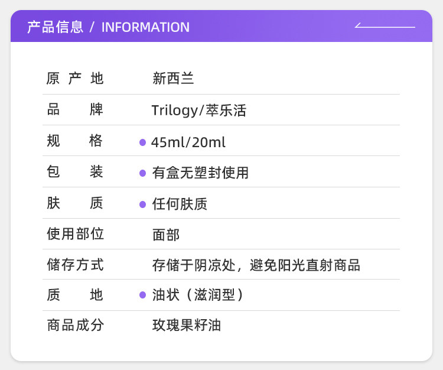Click the purple bullet before 有盒无塑封使用
The width and height of the screenshot is (443, 370).
(142, 173)
